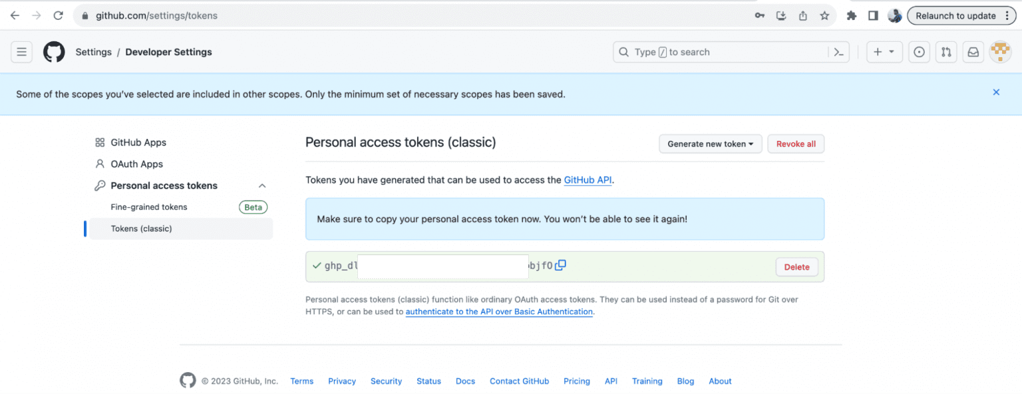Click the GitHub logo in the header
The width and height of the screenshot is (1022, 394).
[x=53, y=52]
